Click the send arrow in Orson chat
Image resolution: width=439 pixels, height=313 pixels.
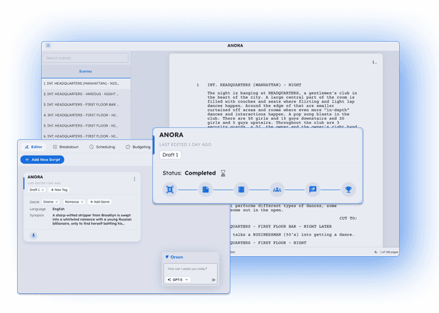click(213, 279)
